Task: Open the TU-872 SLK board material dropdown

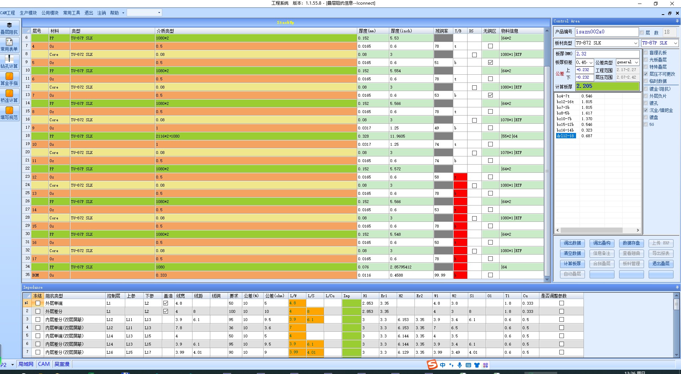Action: (635, 43)
